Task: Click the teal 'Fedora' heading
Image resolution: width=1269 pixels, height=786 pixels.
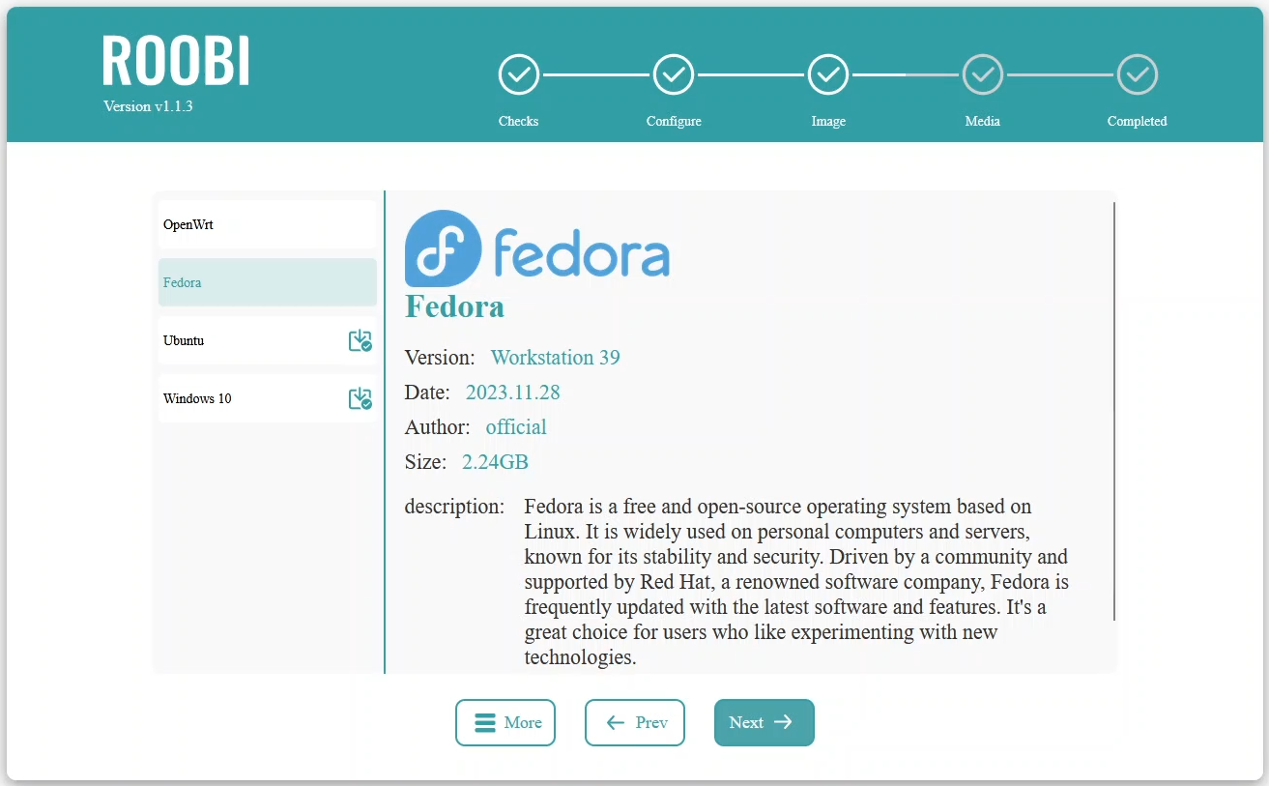Action: pos(454,306)
